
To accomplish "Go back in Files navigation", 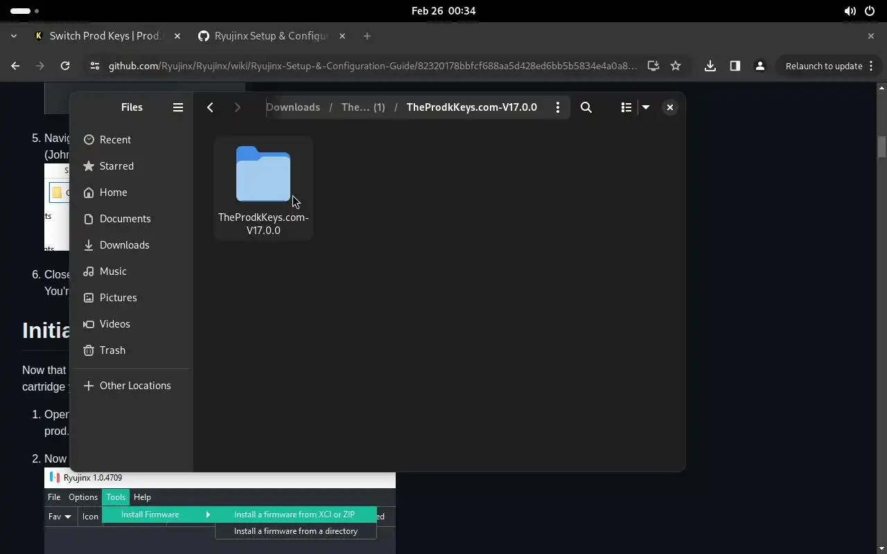I will (x=210, y=107).
